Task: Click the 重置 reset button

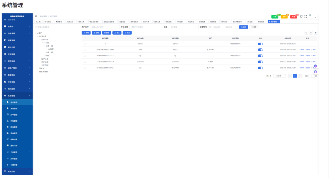Action: coord(254,27)
